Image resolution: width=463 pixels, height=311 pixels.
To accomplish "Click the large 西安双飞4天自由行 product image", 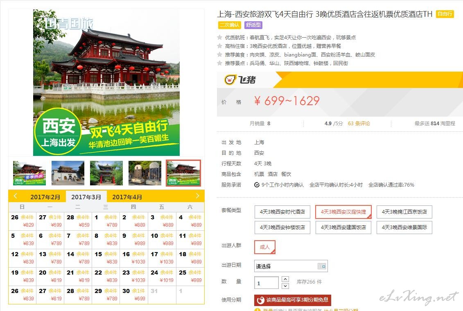I will (x=106, y=83).
